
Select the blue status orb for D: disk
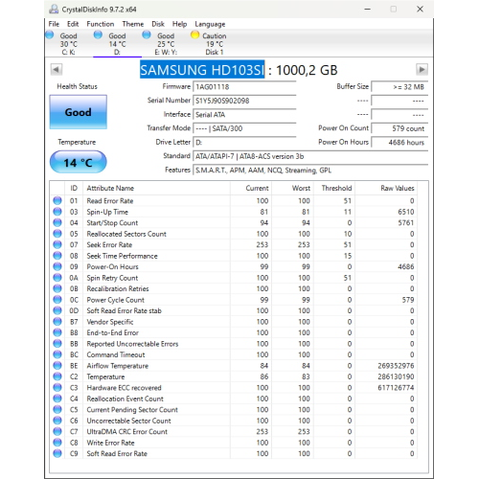(x=98, y=34)
